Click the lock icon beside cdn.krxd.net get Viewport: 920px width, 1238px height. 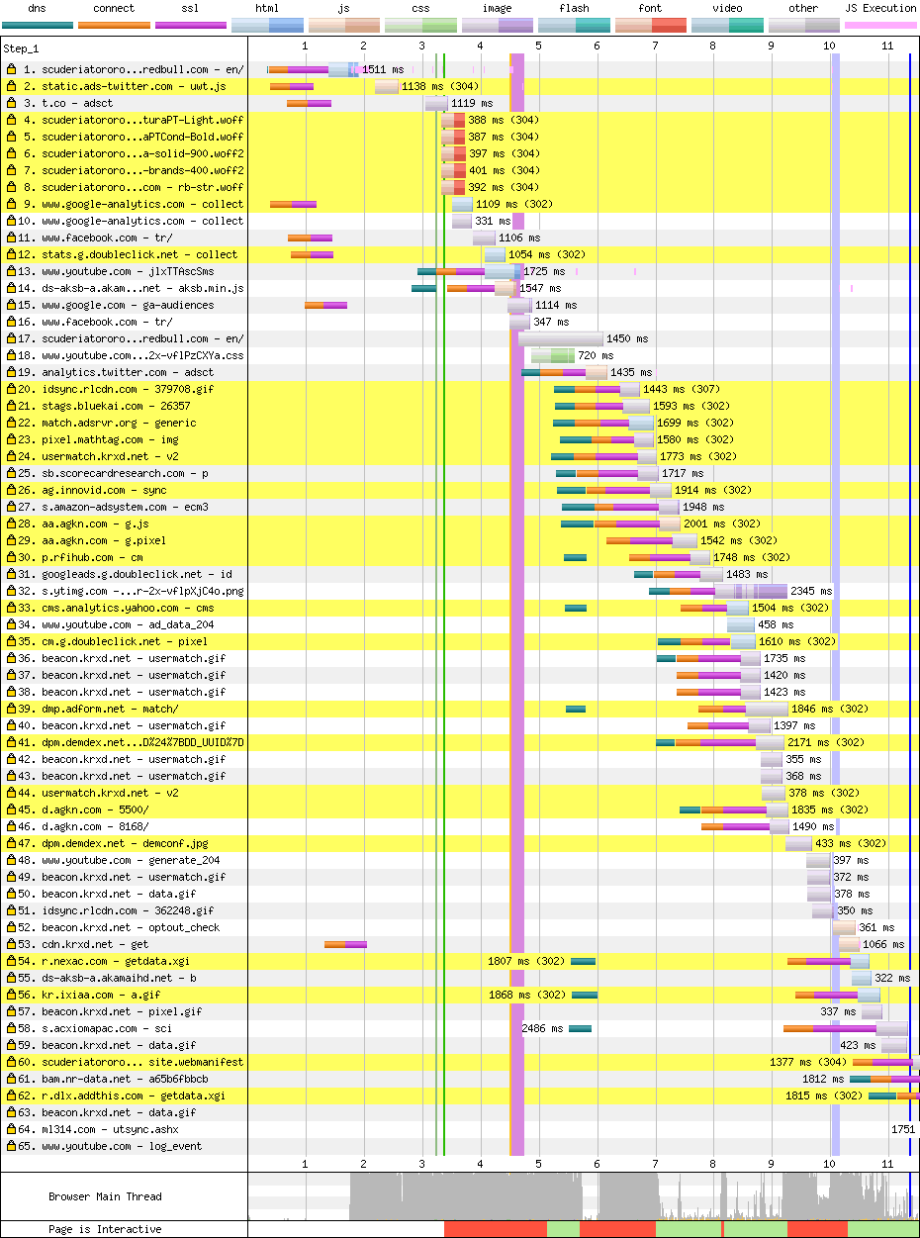point(12,944)
